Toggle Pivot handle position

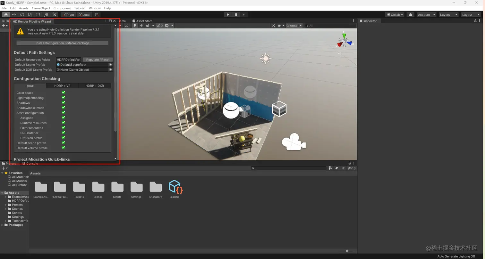68,15
